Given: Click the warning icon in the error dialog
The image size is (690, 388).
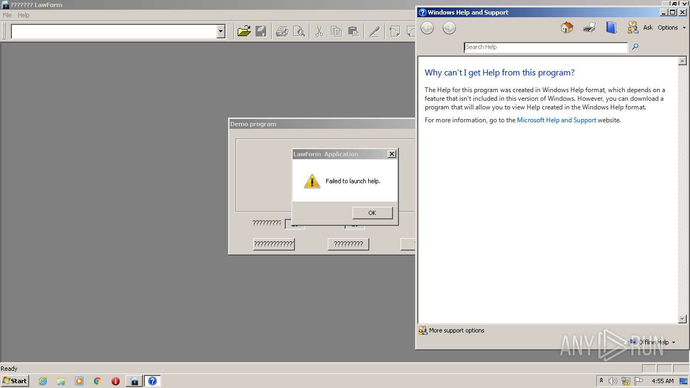Looking at the screenshot, I should 312,181.
